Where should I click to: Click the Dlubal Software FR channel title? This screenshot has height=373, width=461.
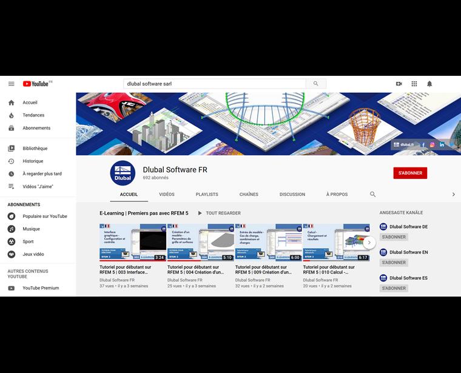(x=175, y=170)
